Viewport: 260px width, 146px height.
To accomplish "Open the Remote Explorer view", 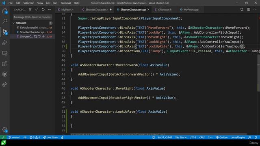I will click(x=4, y=53).
